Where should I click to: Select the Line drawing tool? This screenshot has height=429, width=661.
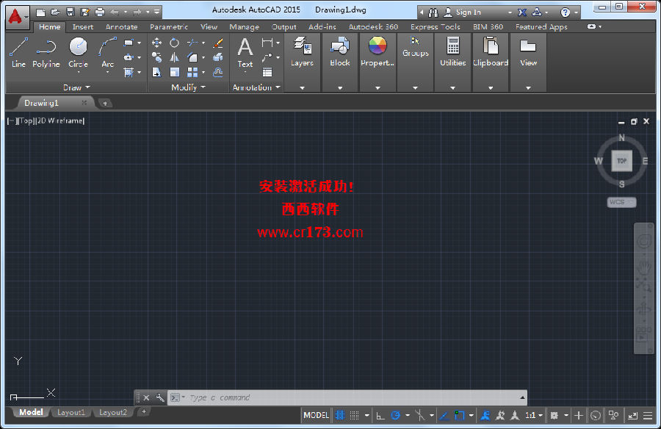click(x=18, y=52)
